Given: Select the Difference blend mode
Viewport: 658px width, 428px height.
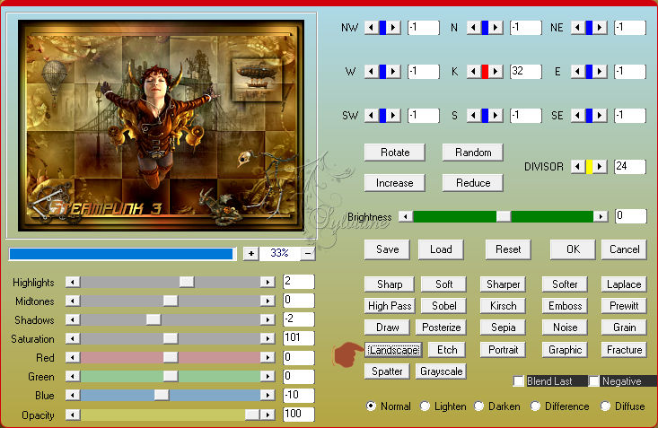Looking at the screenshot, I should tap(535, 406).
